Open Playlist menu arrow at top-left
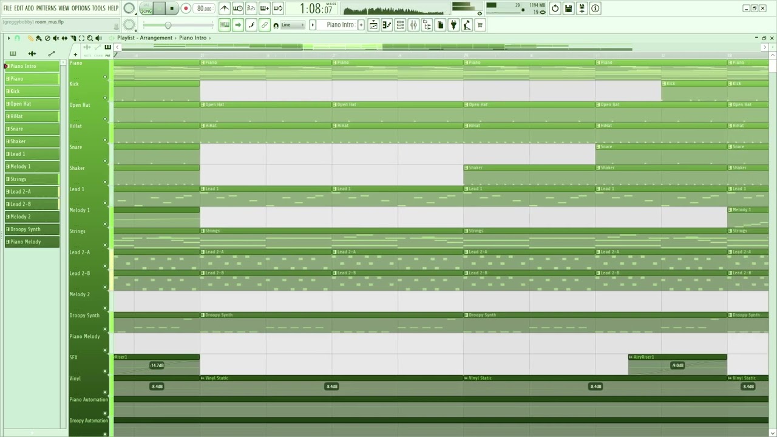 tap(8, 38)
